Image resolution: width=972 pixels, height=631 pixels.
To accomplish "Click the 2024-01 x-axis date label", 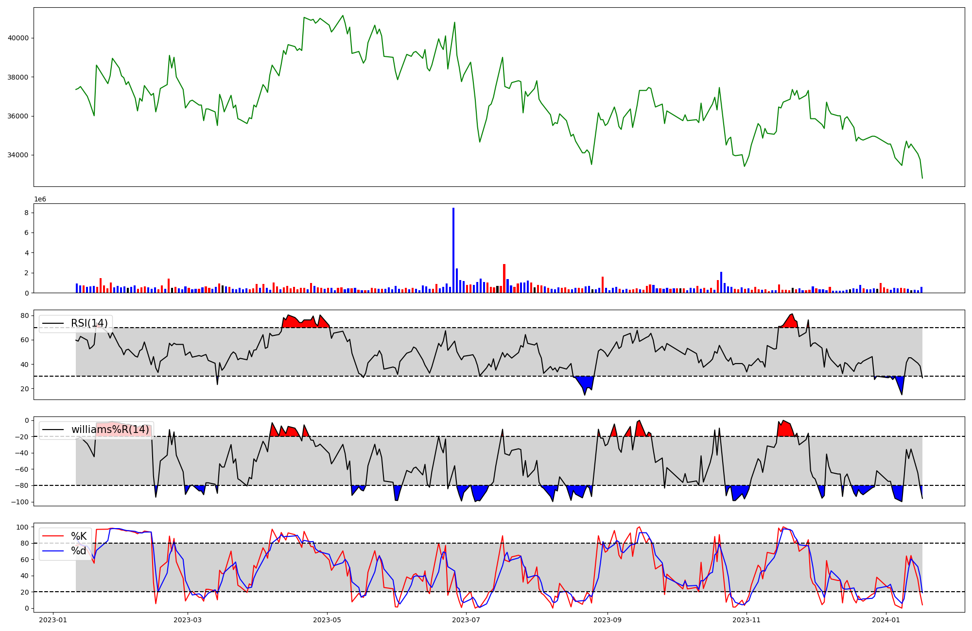I will [886, 620].
